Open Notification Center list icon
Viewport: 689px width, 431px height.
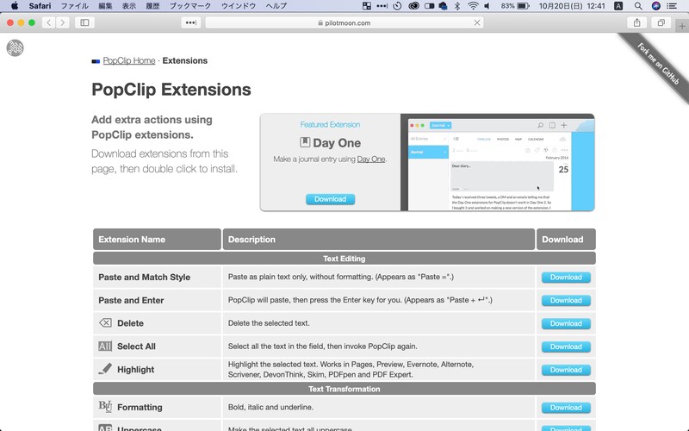672,6
